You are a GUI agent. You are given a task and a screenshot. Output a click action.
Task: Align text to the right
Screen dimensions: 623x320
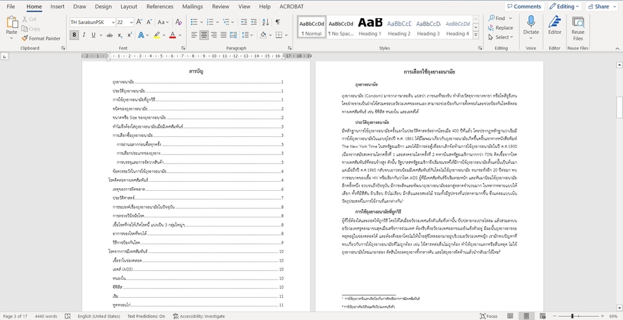click(x=214, y=36)
